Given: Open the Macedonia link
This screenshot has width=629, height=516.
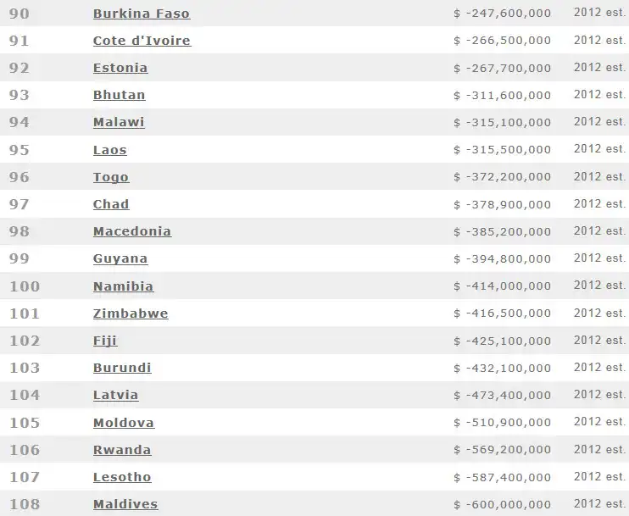Looking at the screenshot, I should pyautogui.click(x=131, y=231).
